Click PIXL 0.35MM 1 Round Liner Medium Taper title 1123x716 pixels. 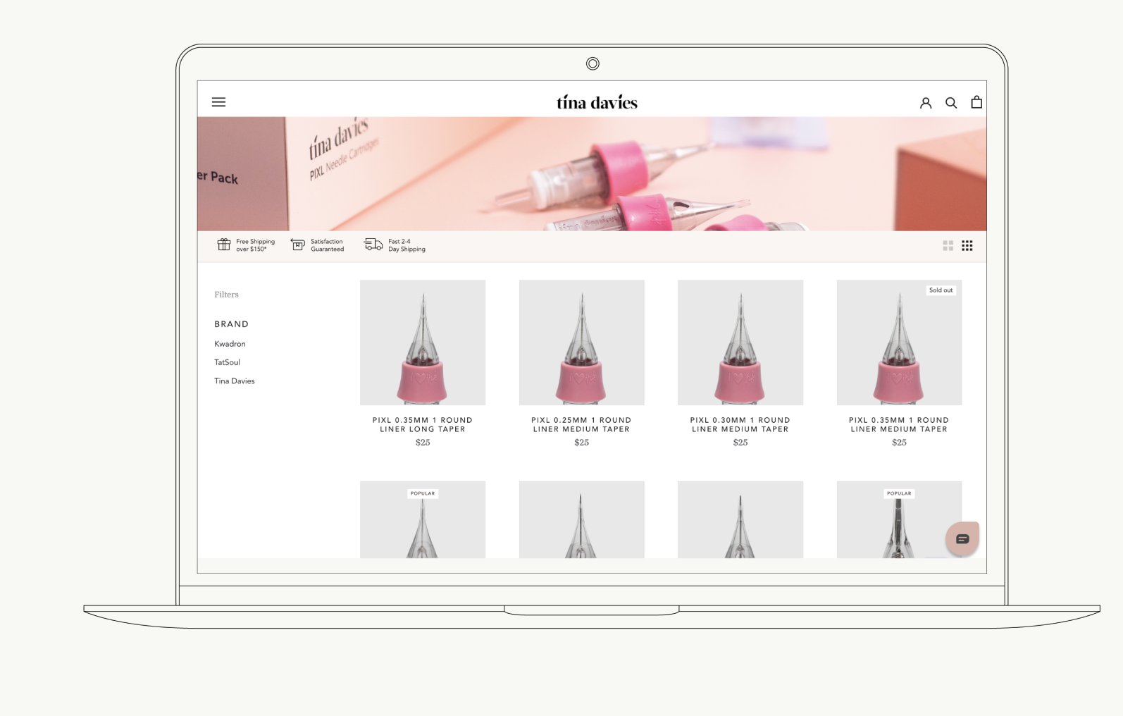(899, 424)
